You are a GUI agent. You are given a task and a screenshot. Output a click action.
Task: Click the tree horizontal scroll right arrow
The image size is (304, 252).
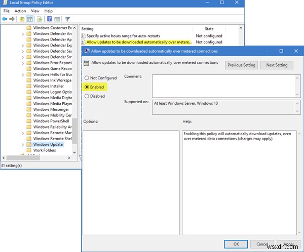coord(69,158)
